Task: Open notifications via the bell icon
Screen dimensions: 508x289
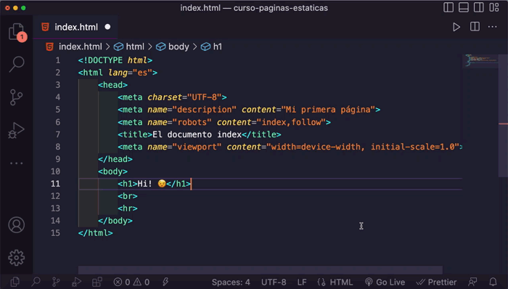Action: click(493, 282)
